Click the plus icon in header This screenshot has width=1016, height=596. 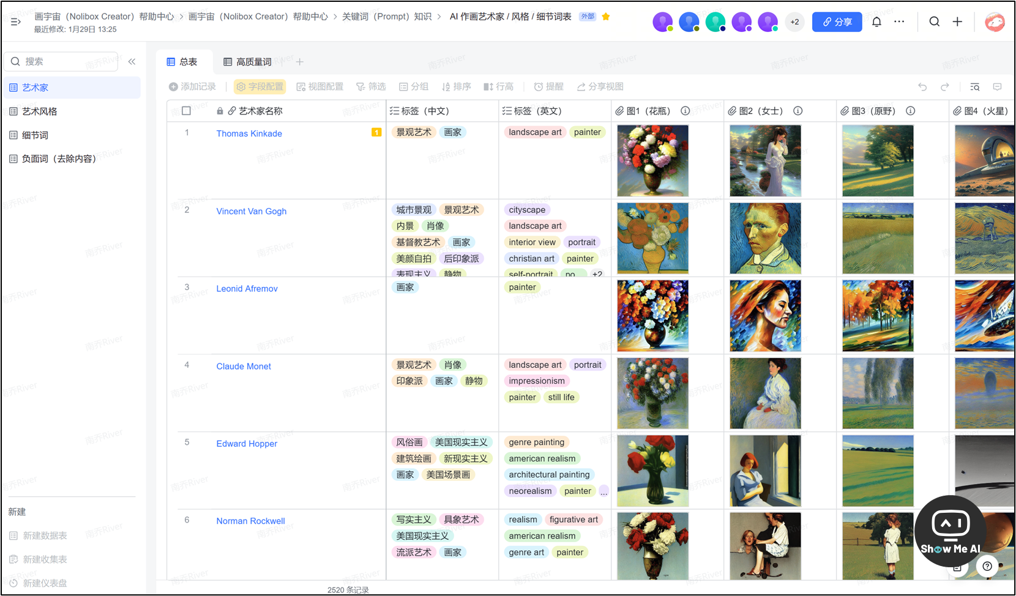(x=957, y=21)
